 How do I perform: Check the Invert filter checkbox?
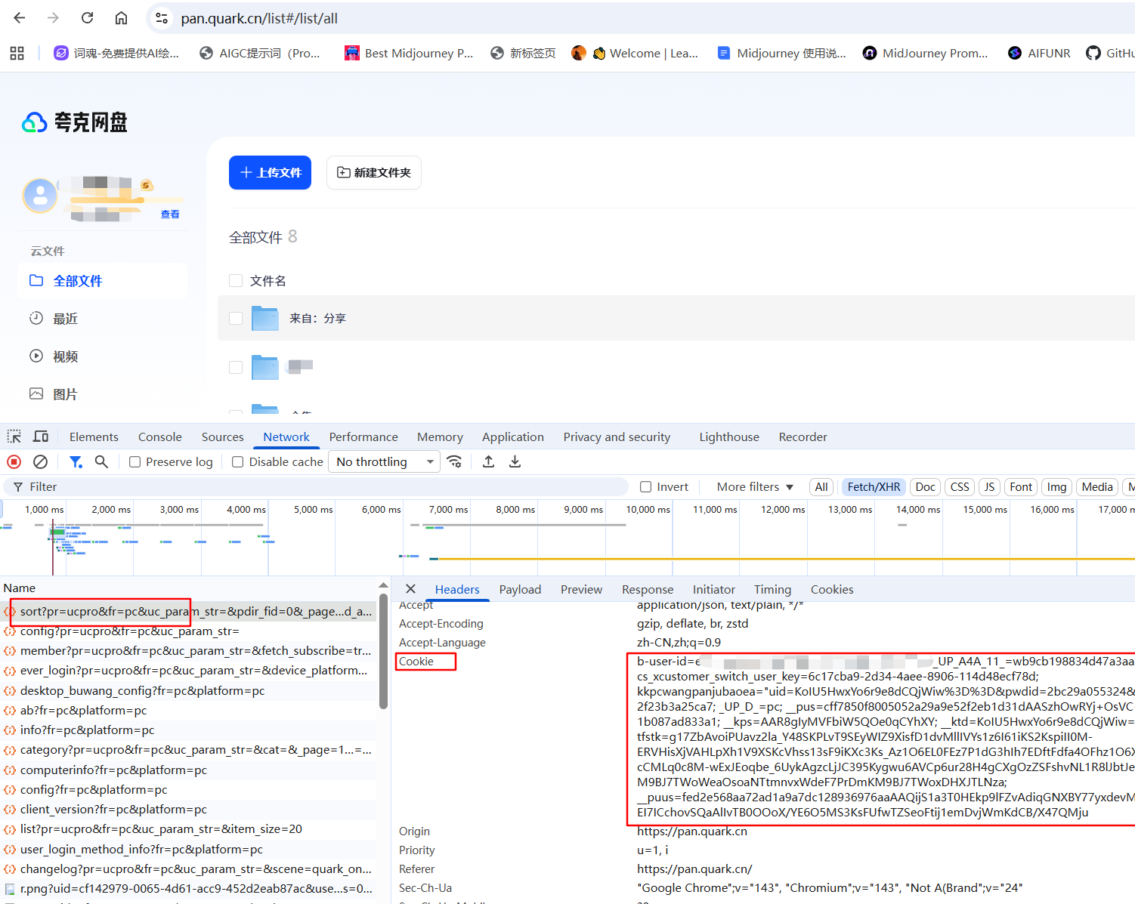(x=645, y=487)
